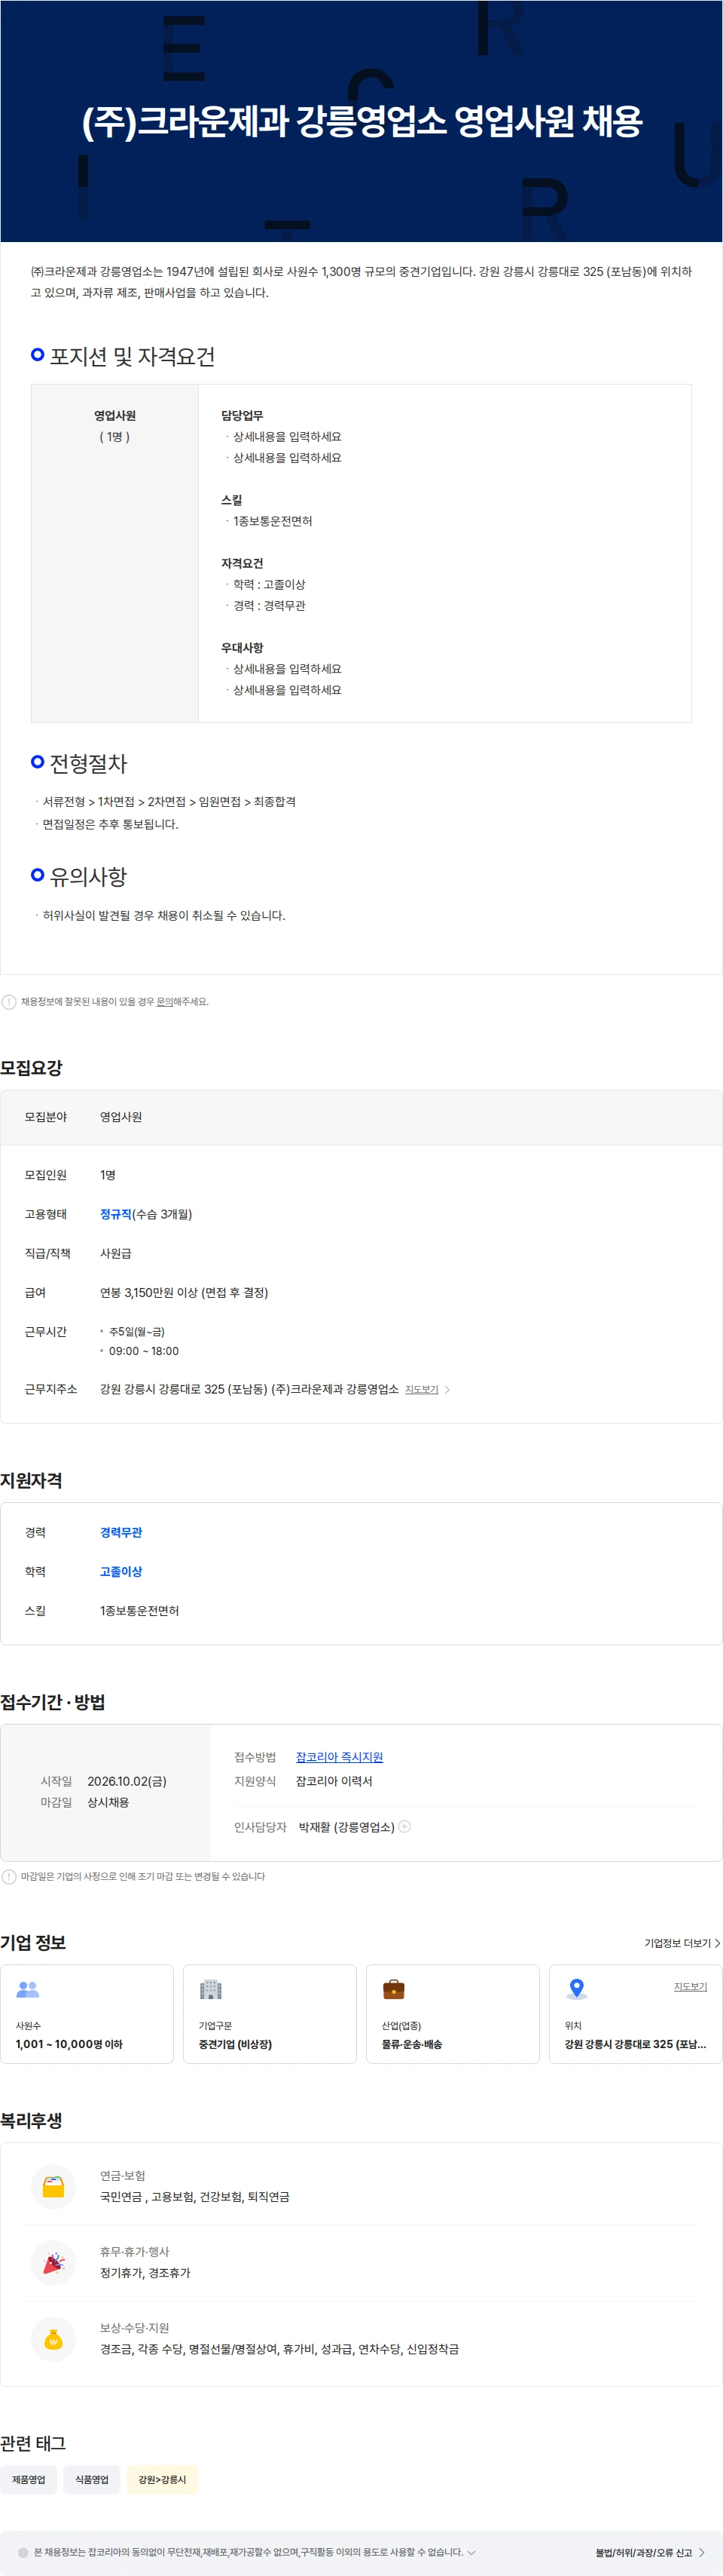Screen dimensions: 723x2576
Task: Click the industry briefcase icon
Action: [393, 1989]
